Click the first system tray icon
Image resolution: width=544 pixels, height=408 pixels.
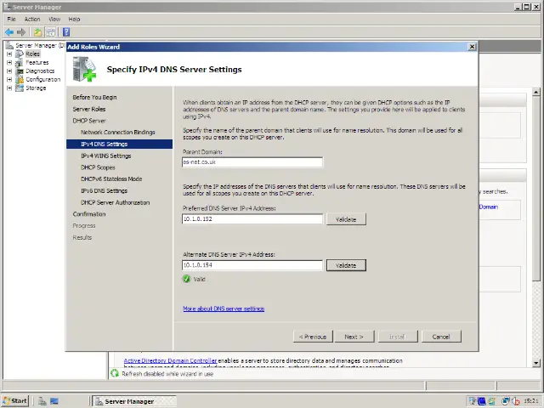pos(473,401)
